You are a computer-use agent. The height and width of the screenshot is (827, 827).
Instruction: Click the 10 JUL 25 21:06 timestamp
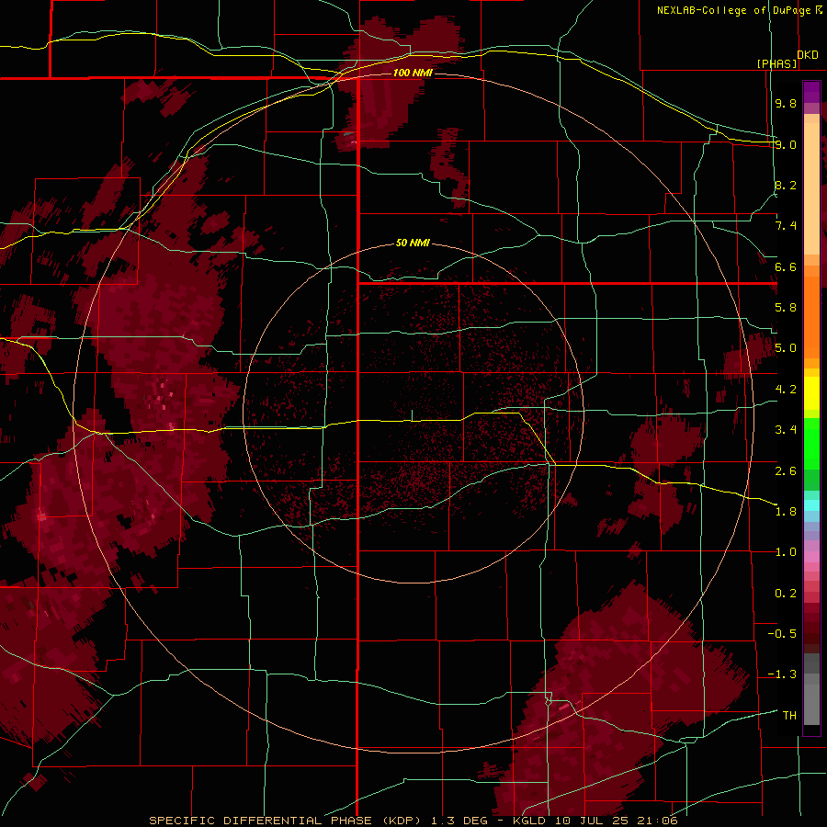(x=616, y=821)
